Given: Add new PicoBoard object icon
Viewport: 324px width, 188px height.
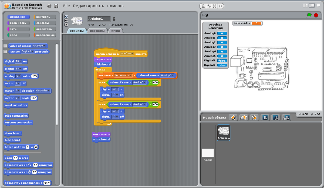Looking at the screenshot, I should click(286, 117).
